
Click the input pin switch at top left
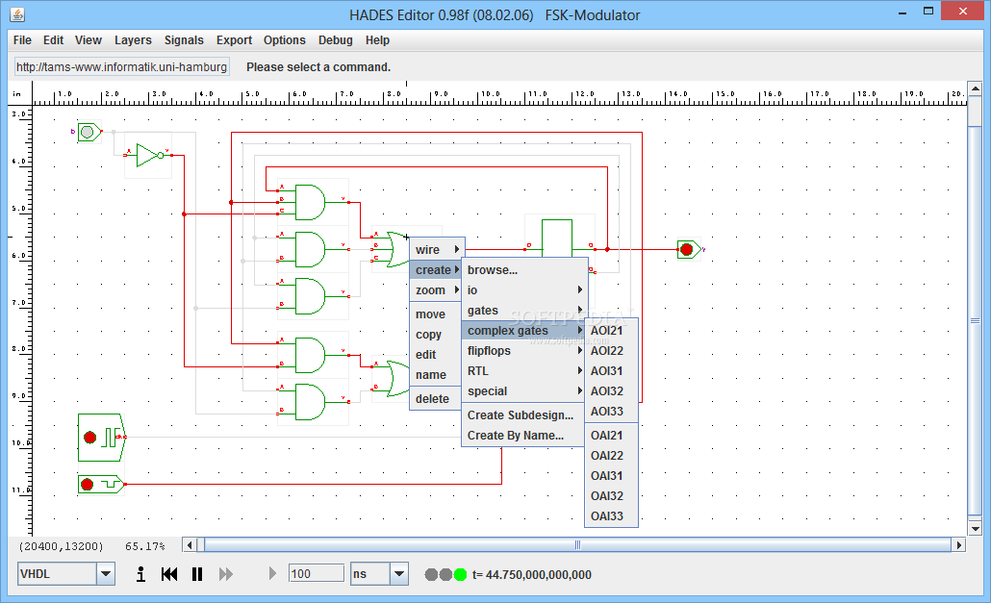pyautogui.click(x=89, y=132)
